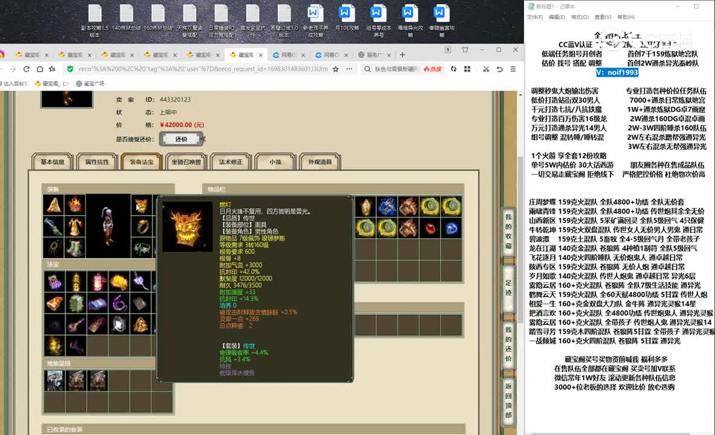Select desktop file 160炼狱总结
Image resolution: width=715 pixels, height=435 pixels.
(x=158, y=18)
